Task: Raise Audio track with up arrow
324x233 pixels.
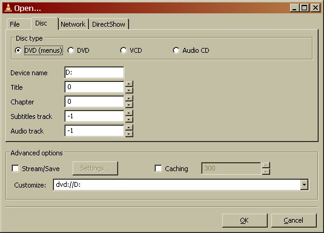Action: pos(129,127)
